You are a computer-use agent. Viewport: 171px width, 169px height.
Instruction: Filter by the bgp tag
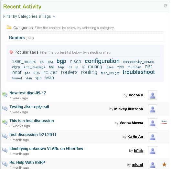tap(61, 61)
